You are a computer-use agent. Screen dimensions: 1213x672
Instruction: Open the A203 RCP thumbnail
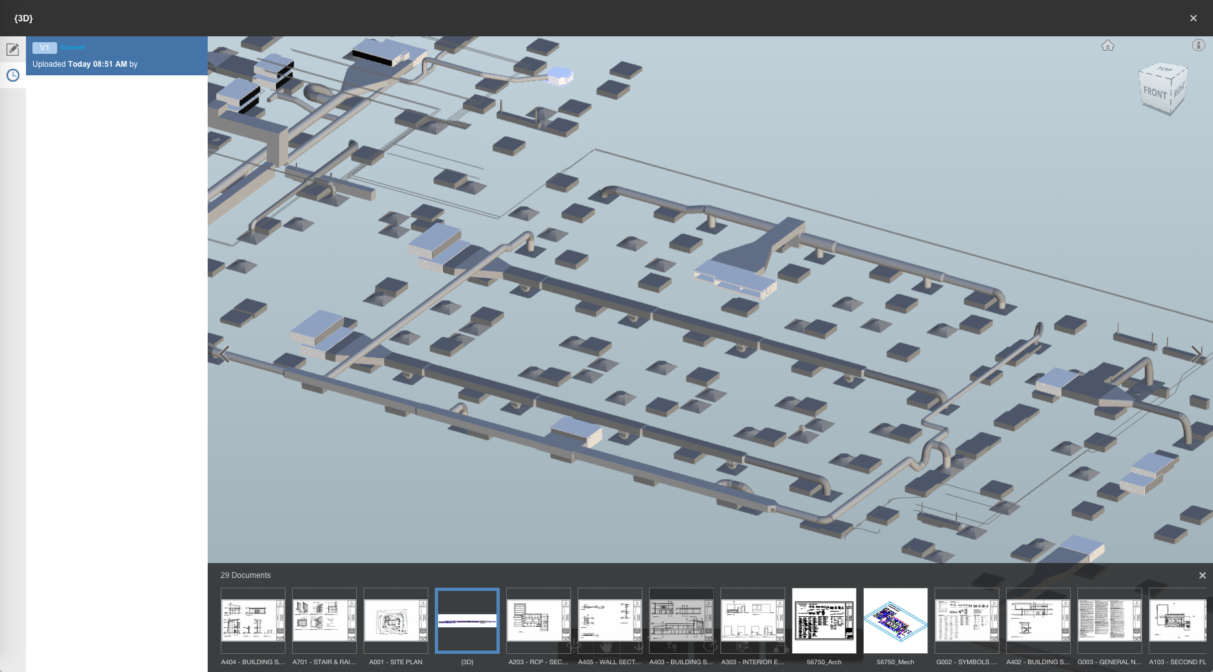coord(538,621)
